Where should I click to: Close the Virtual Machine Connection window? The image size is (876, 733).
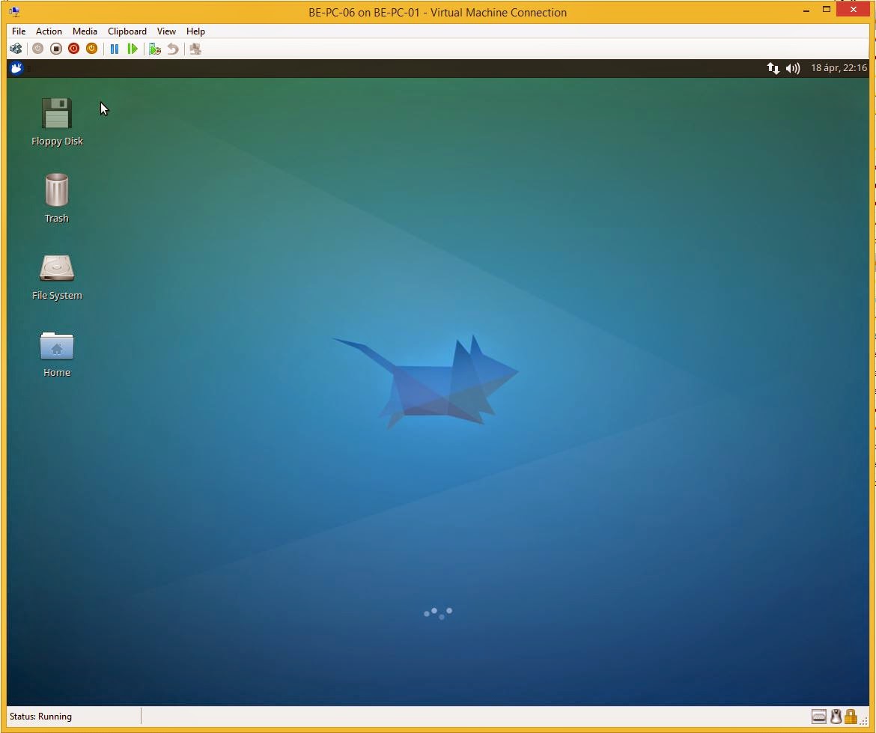pyautogui.click(x=853, y=10)
